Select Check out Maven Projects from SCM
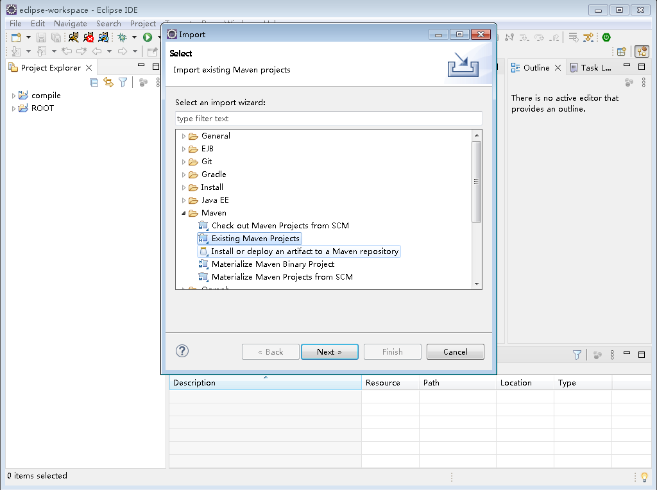This screenshot has width=657, height=490. tap(273, 226)
